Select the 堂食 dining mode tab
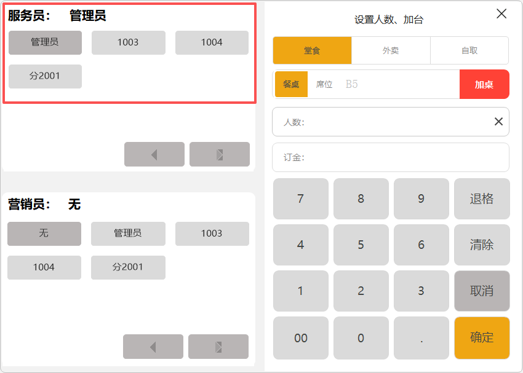 [x=312, y=50]
